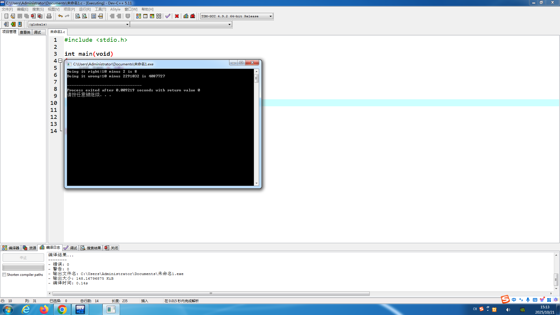Click the Close All files icon
This screenshot has width=560, height=315.
(x=40, y=16)
